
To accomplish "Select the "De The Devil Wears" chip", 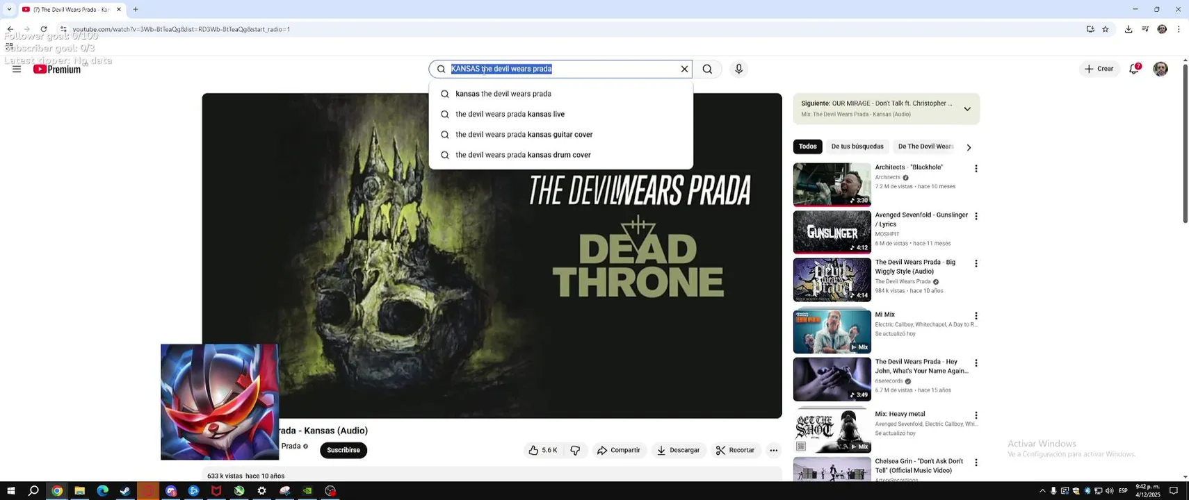I will pos(925,147).
